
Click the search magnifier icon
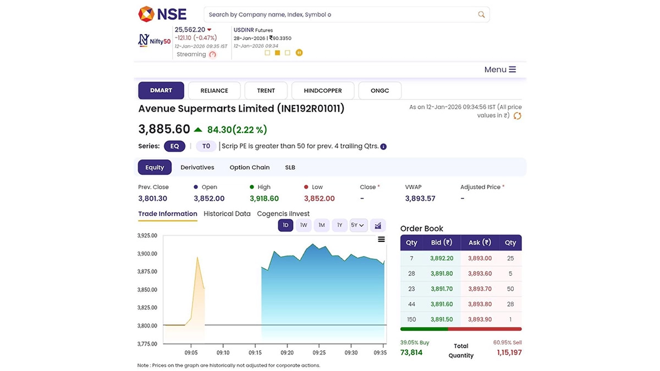click(481, 15)
